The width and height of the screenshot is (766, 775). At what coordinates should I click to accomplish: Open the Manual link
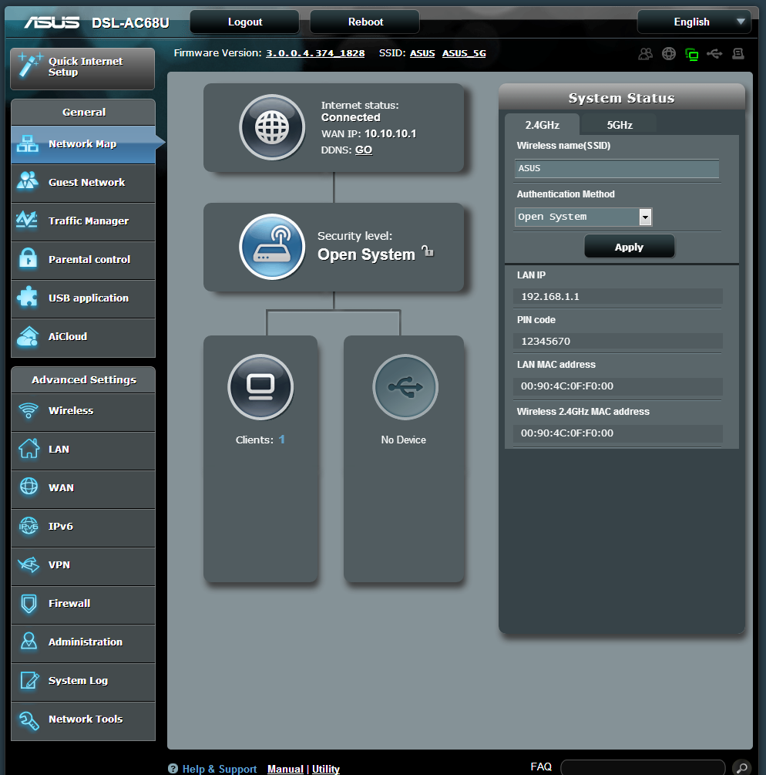(x=285, y=769)
